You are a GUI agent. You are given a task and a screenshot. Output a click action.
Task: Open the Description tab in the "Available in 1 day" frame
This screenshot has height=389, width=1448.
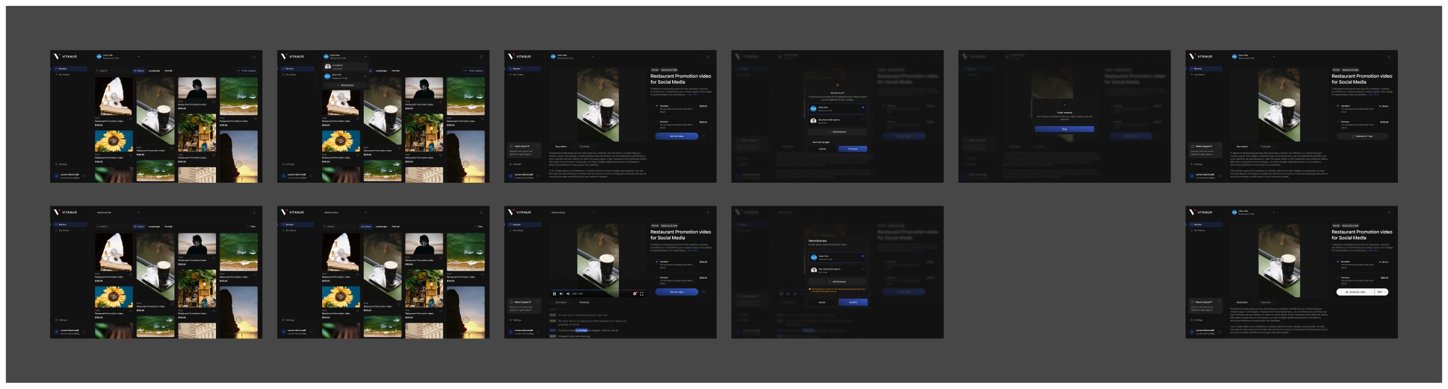[x=1242, y=147]
